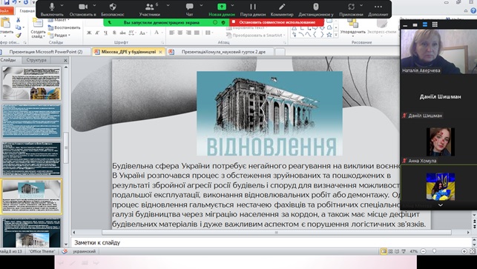The image size is (477, 269).
Task: Open the Главная ribbon tab
Action: tap(27, 11)
